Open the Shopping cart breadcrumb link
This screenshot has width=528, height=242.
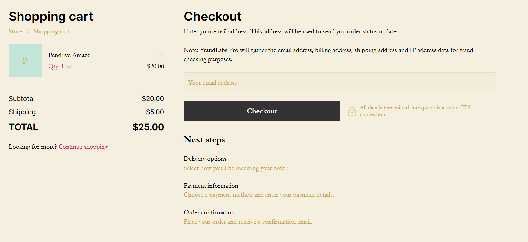[52, 31]
